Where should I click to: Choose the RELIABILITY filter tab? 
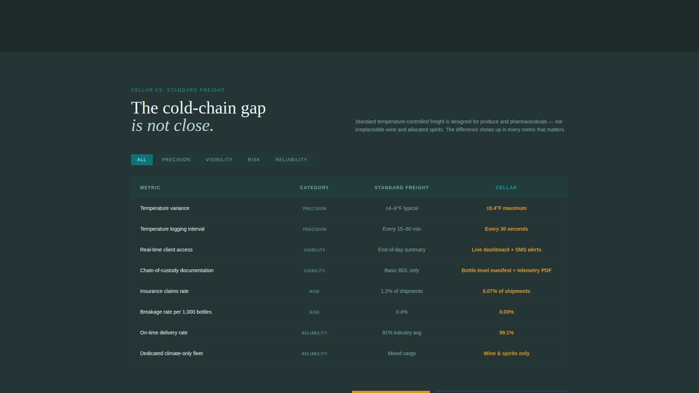tap(291, 160)
